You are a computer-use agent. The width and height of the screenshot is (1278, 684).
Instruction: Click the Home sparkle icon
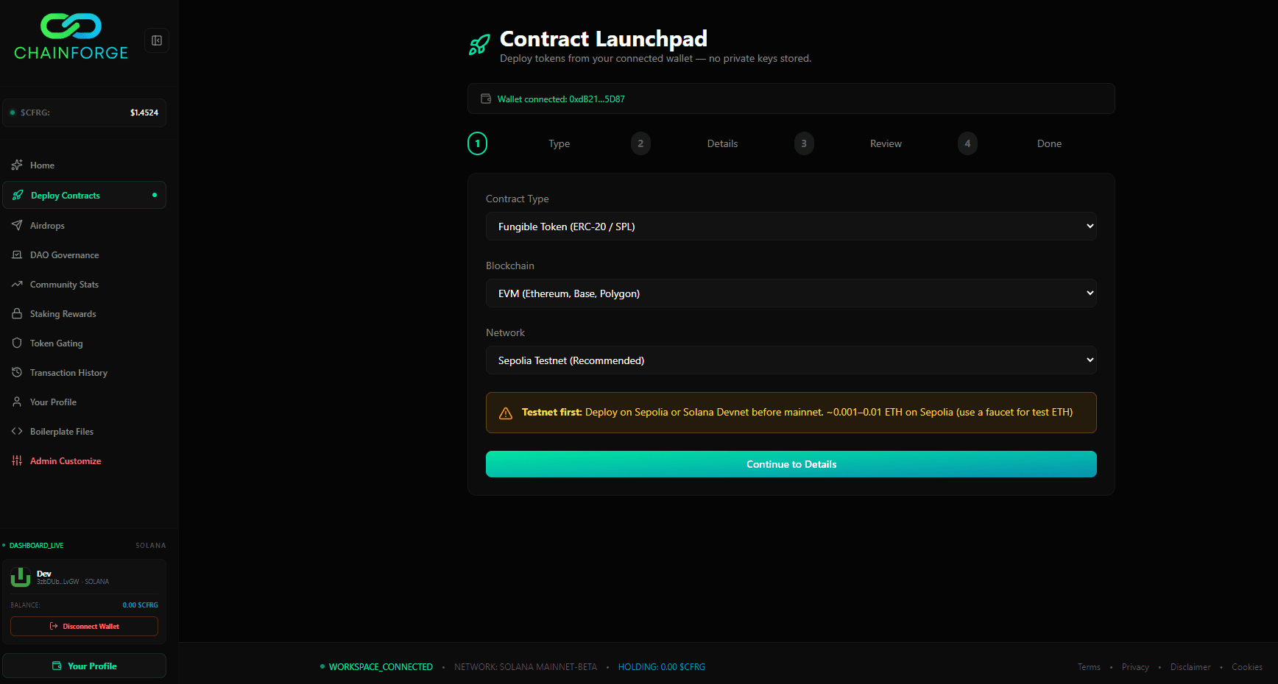coord(17,165)
